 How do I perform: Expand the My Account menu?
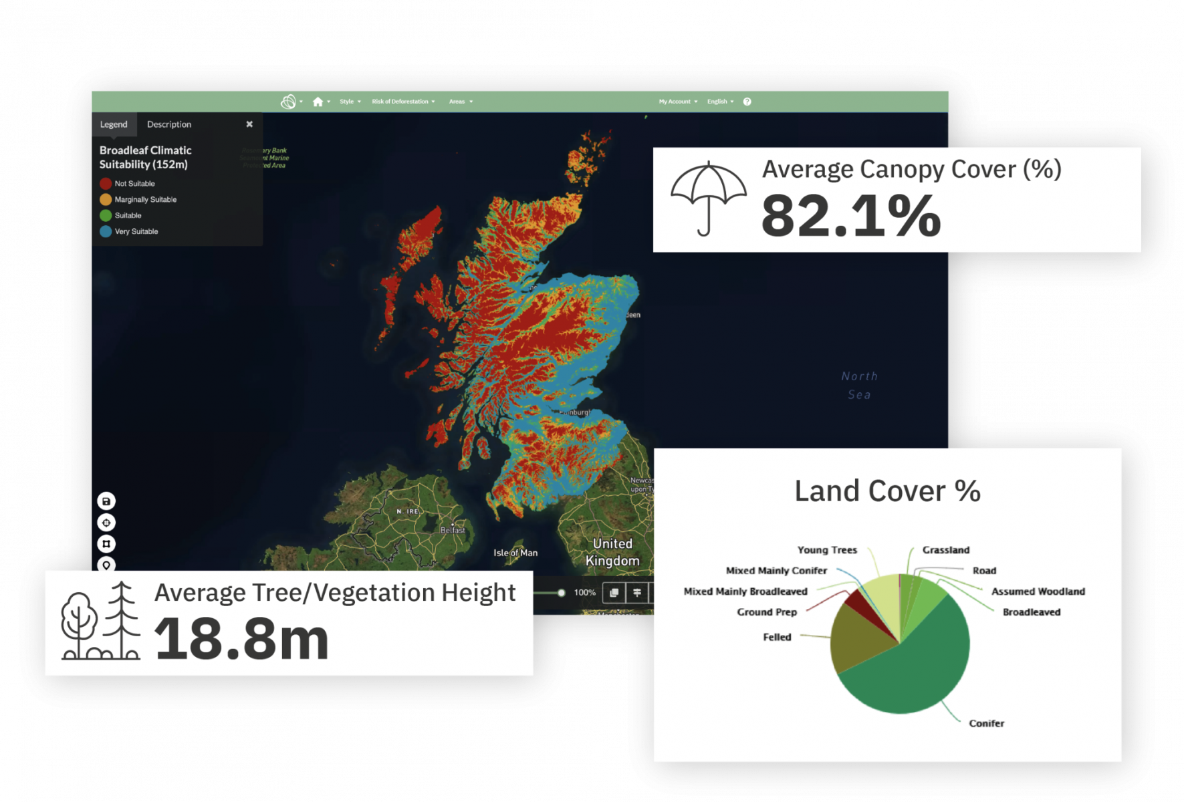[678, 102]
